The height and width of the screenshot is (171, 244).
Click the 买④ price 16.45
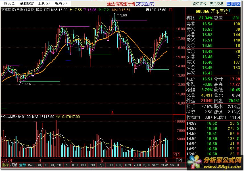[x=207, y=68]
